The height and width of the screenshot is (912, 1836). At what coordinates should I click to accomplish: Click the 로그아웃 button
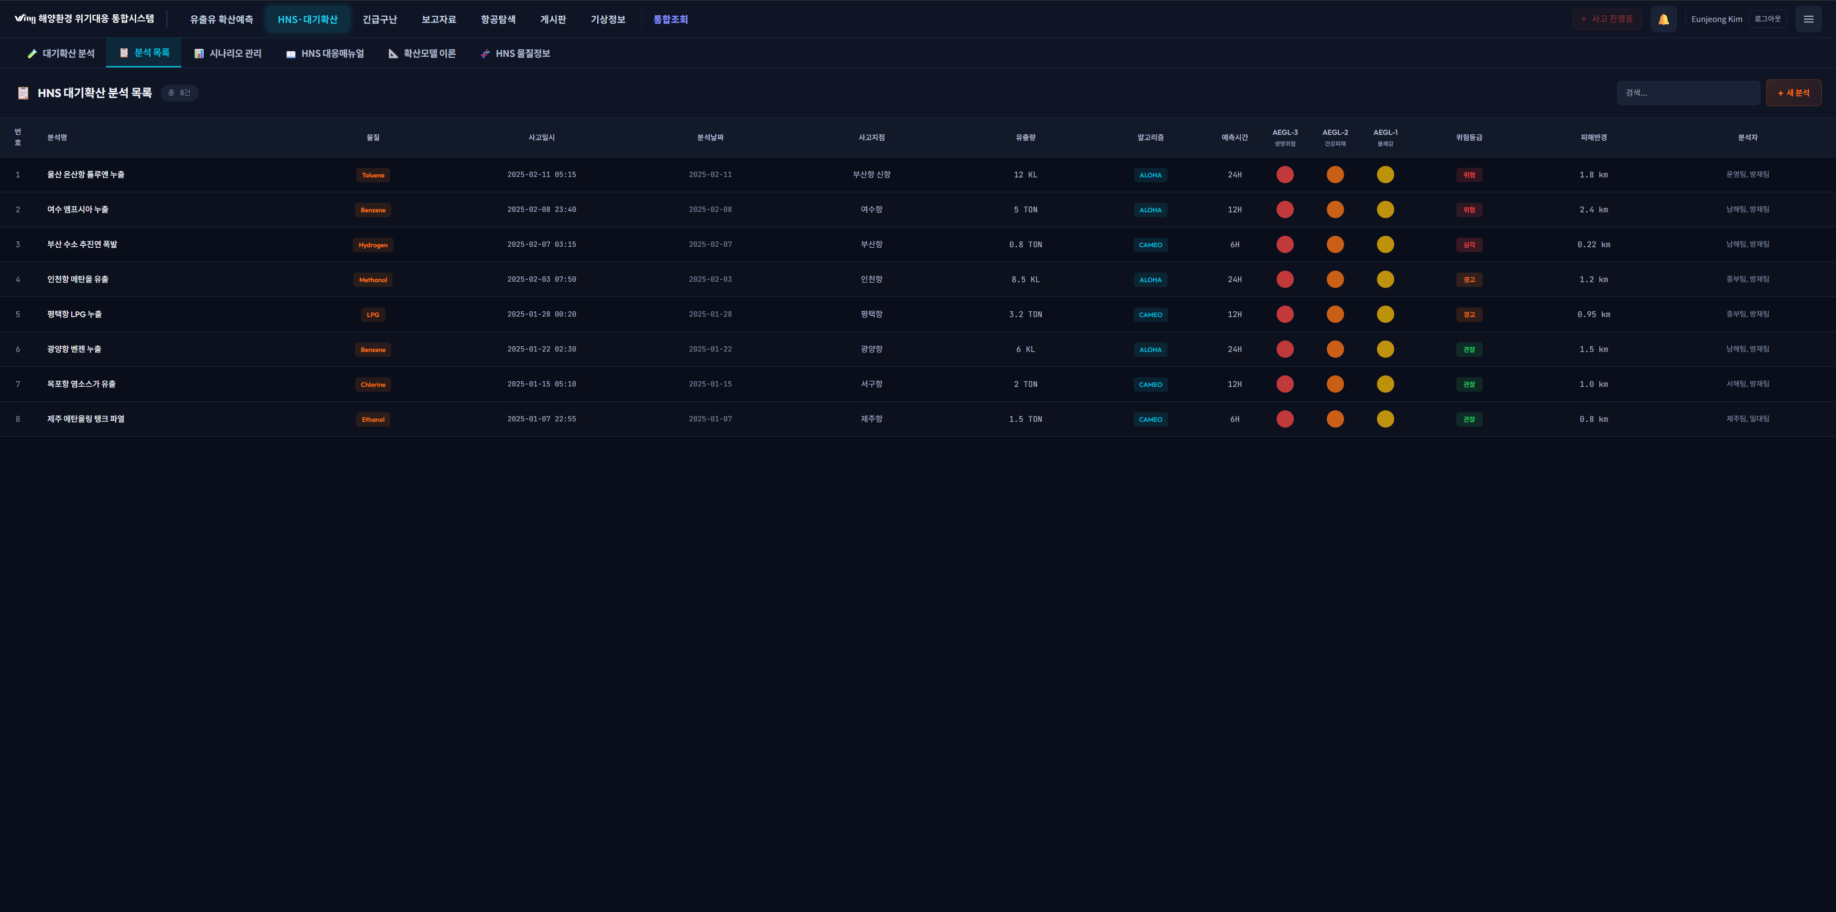1767,19
